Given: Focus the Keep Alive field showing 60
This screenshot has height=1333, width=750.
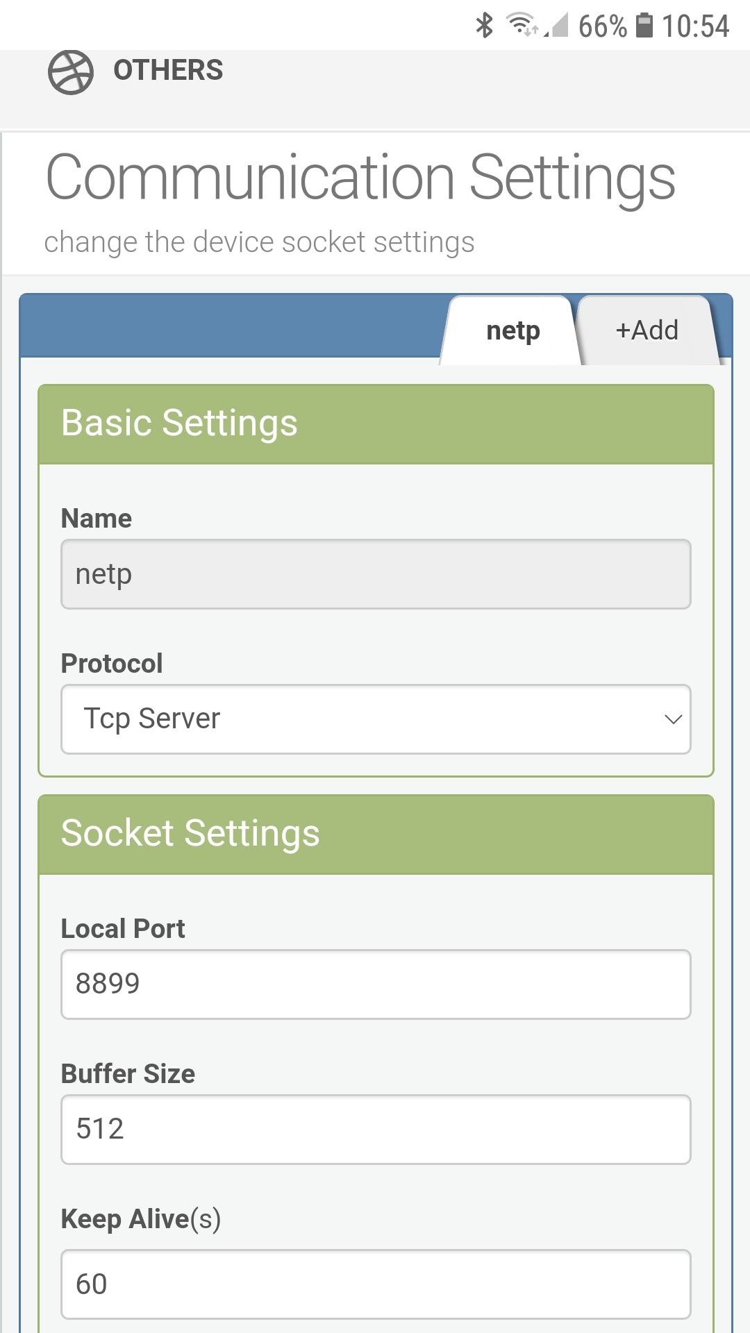Looking at the screenshot, I should click(375, 1284).
